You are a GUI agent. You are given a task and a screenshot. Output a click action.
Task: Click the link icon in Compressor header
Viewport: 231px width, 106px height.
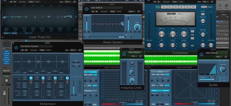tap(212, 2)
